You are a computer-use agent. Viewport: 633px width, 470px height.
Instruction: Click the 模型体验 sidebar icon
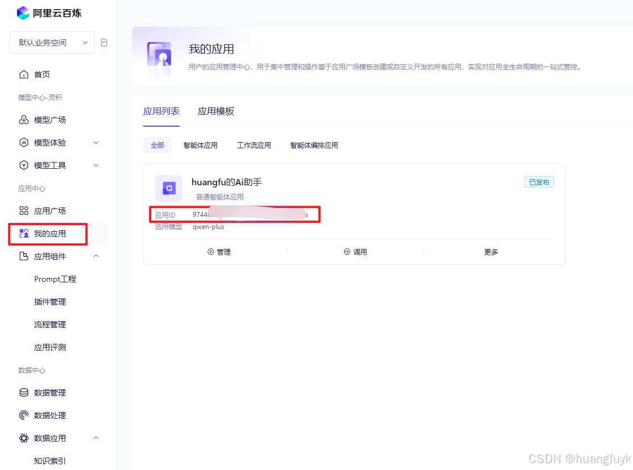click(x=24, y=143)
